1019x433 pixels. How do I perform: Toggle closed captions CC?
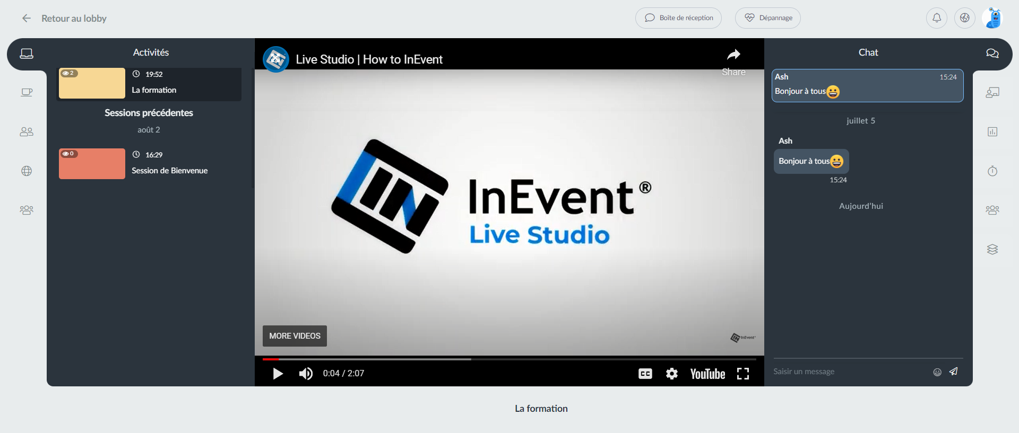tap(645, 374)
